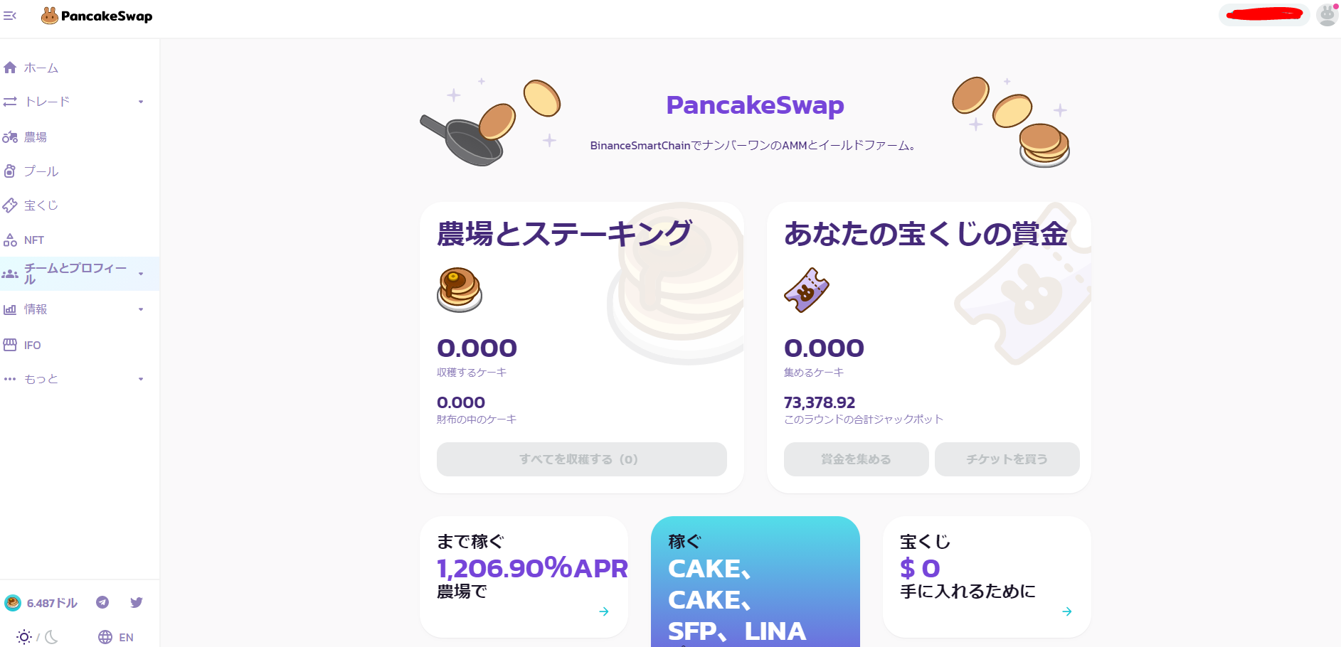
Task: Switch to light mode sun icon
Action: [x=24, y=637]
